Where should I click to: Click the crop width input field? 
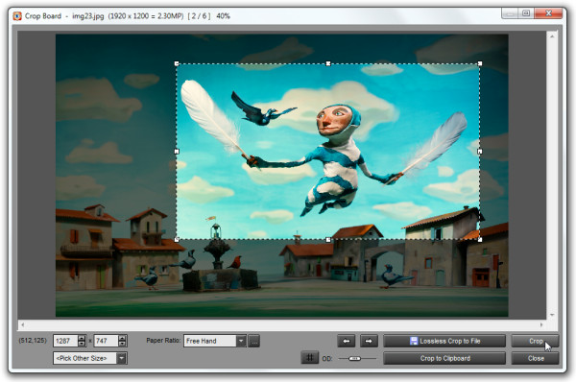pyautogui.click(x=65, y=341)
